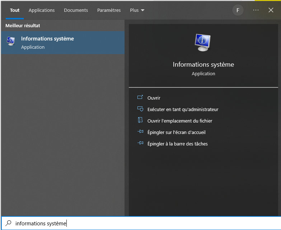This screenshot has width=281, height=230.
Task: Click the pin icon for écran d'accueil
Action: 140,132
